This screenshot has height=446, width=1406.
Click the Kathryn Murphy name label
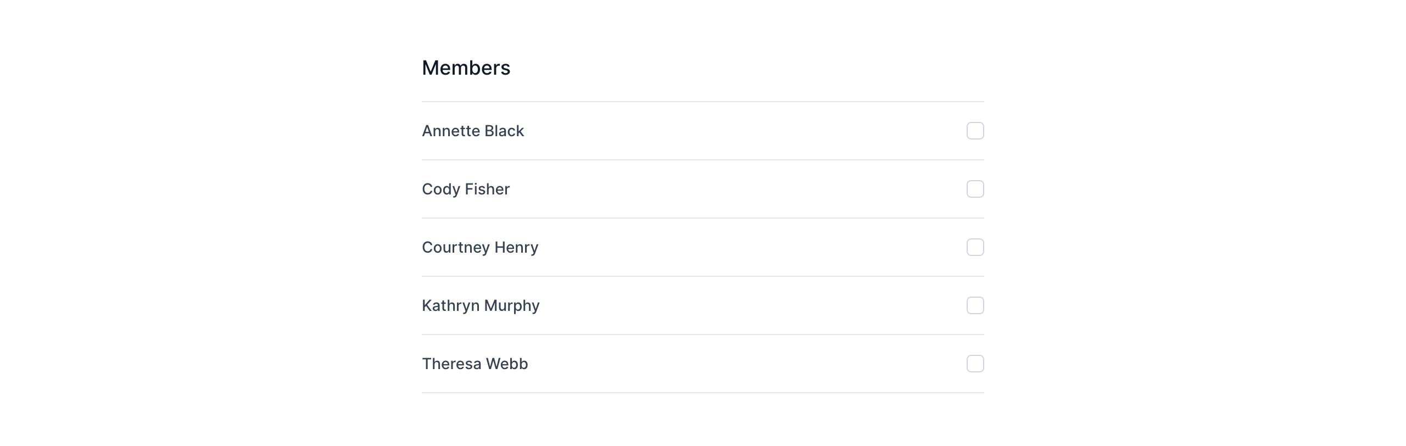(x=480, y=305)
